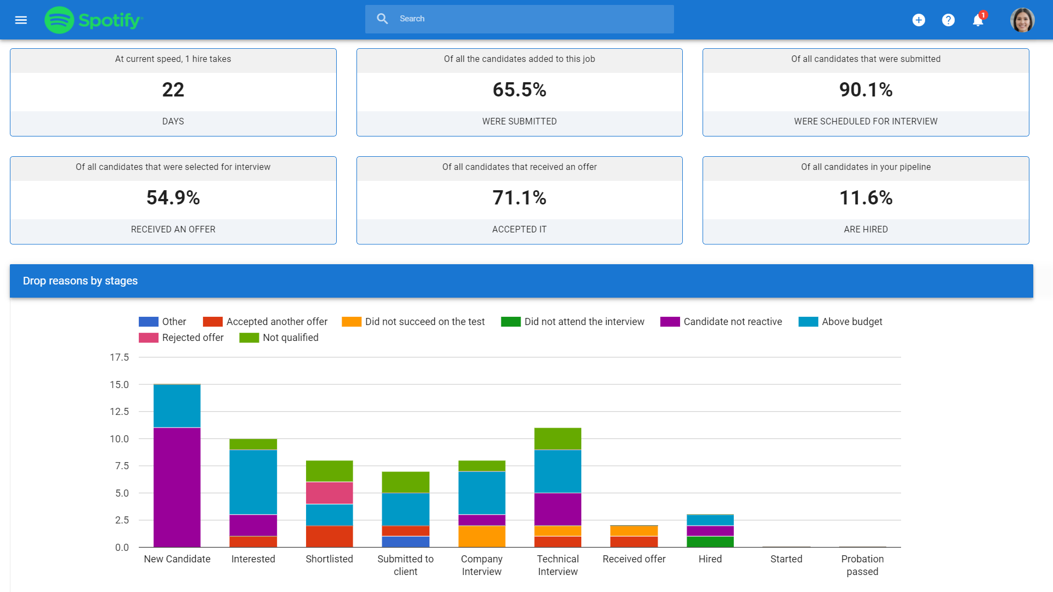The width and height of the screenshot is (1053, 592).
Task: Toggle Did not succeed on the test legend
Action: [414, 322]
